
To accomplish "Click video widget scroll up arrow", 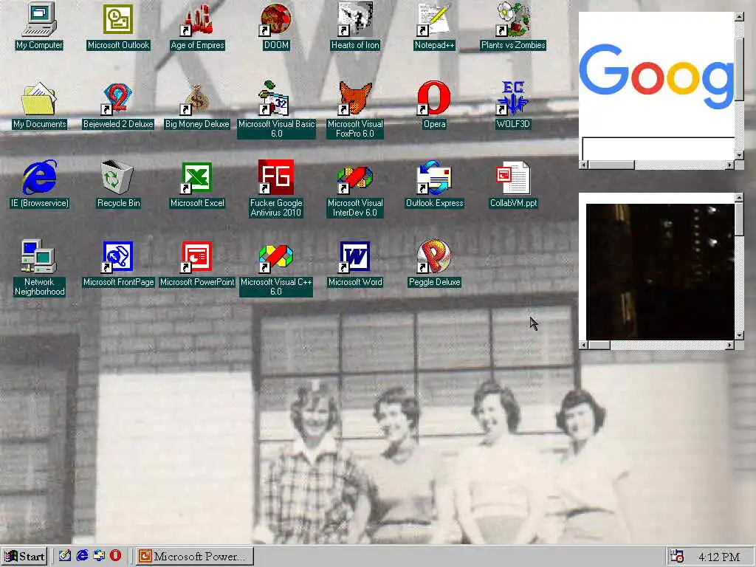I will [x=739, y=198].
